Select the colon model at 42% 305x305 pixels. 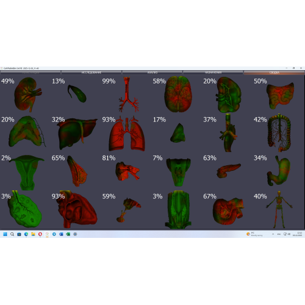(x=279, y=133)
